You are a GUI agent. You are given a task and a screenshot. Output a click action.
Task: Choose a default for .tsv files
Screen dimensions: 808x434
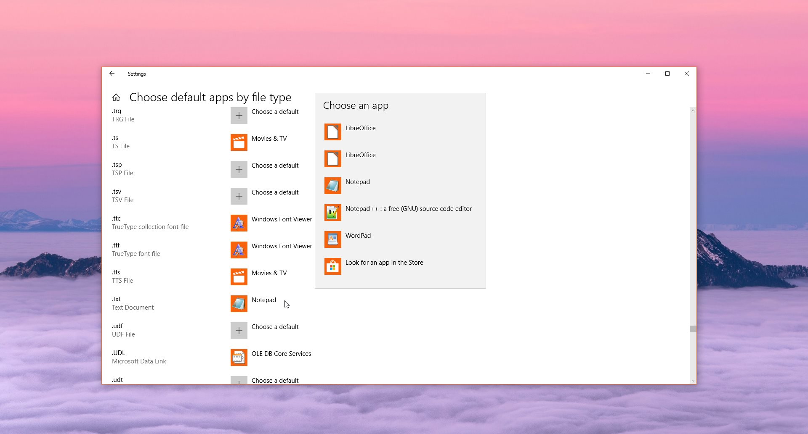coord(275,192)
